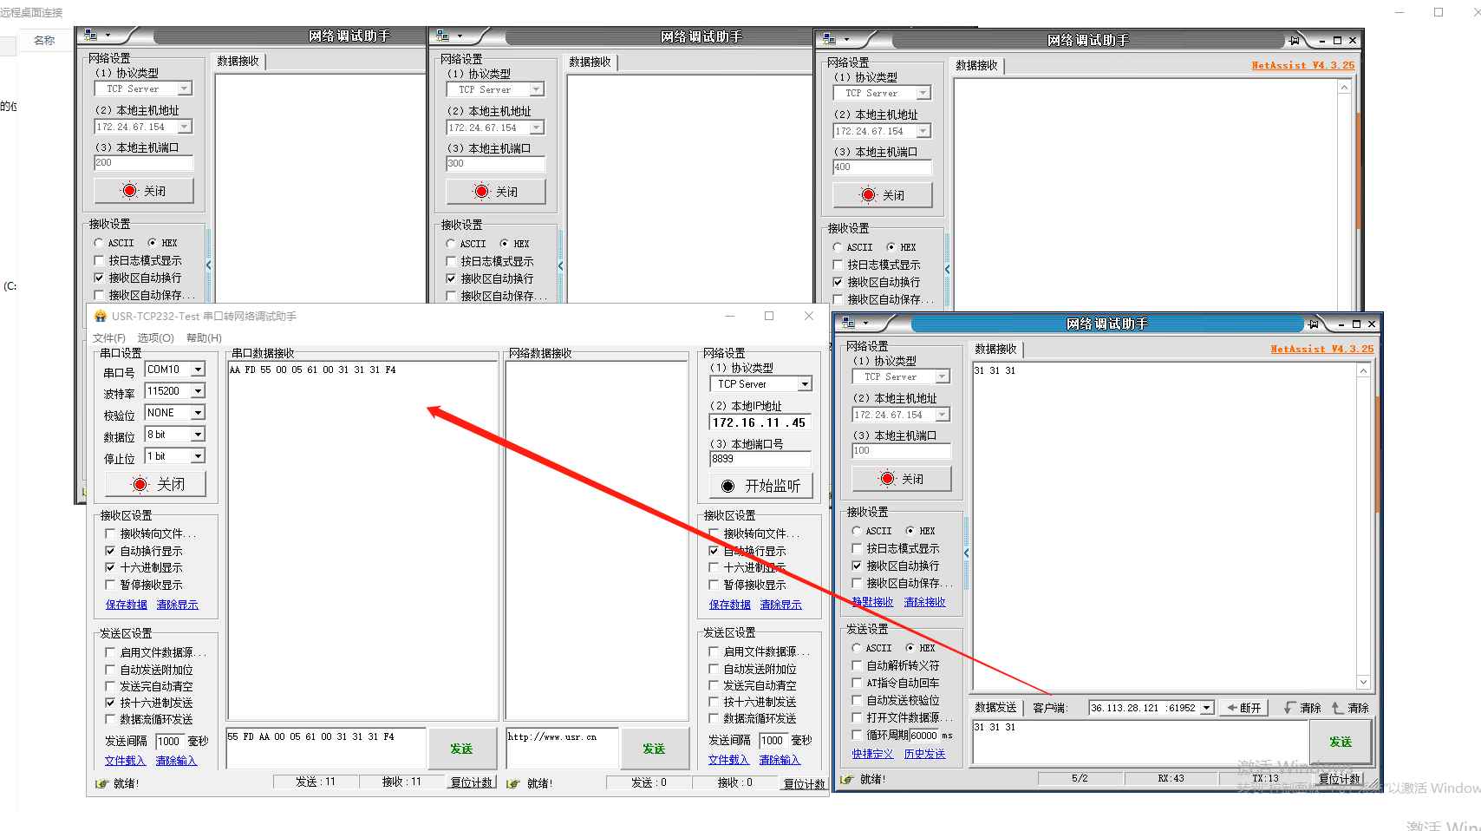Screen dimensions: 1481x831
Task: Click 本地端口号 field showing 8899
Action: point(760,460)
